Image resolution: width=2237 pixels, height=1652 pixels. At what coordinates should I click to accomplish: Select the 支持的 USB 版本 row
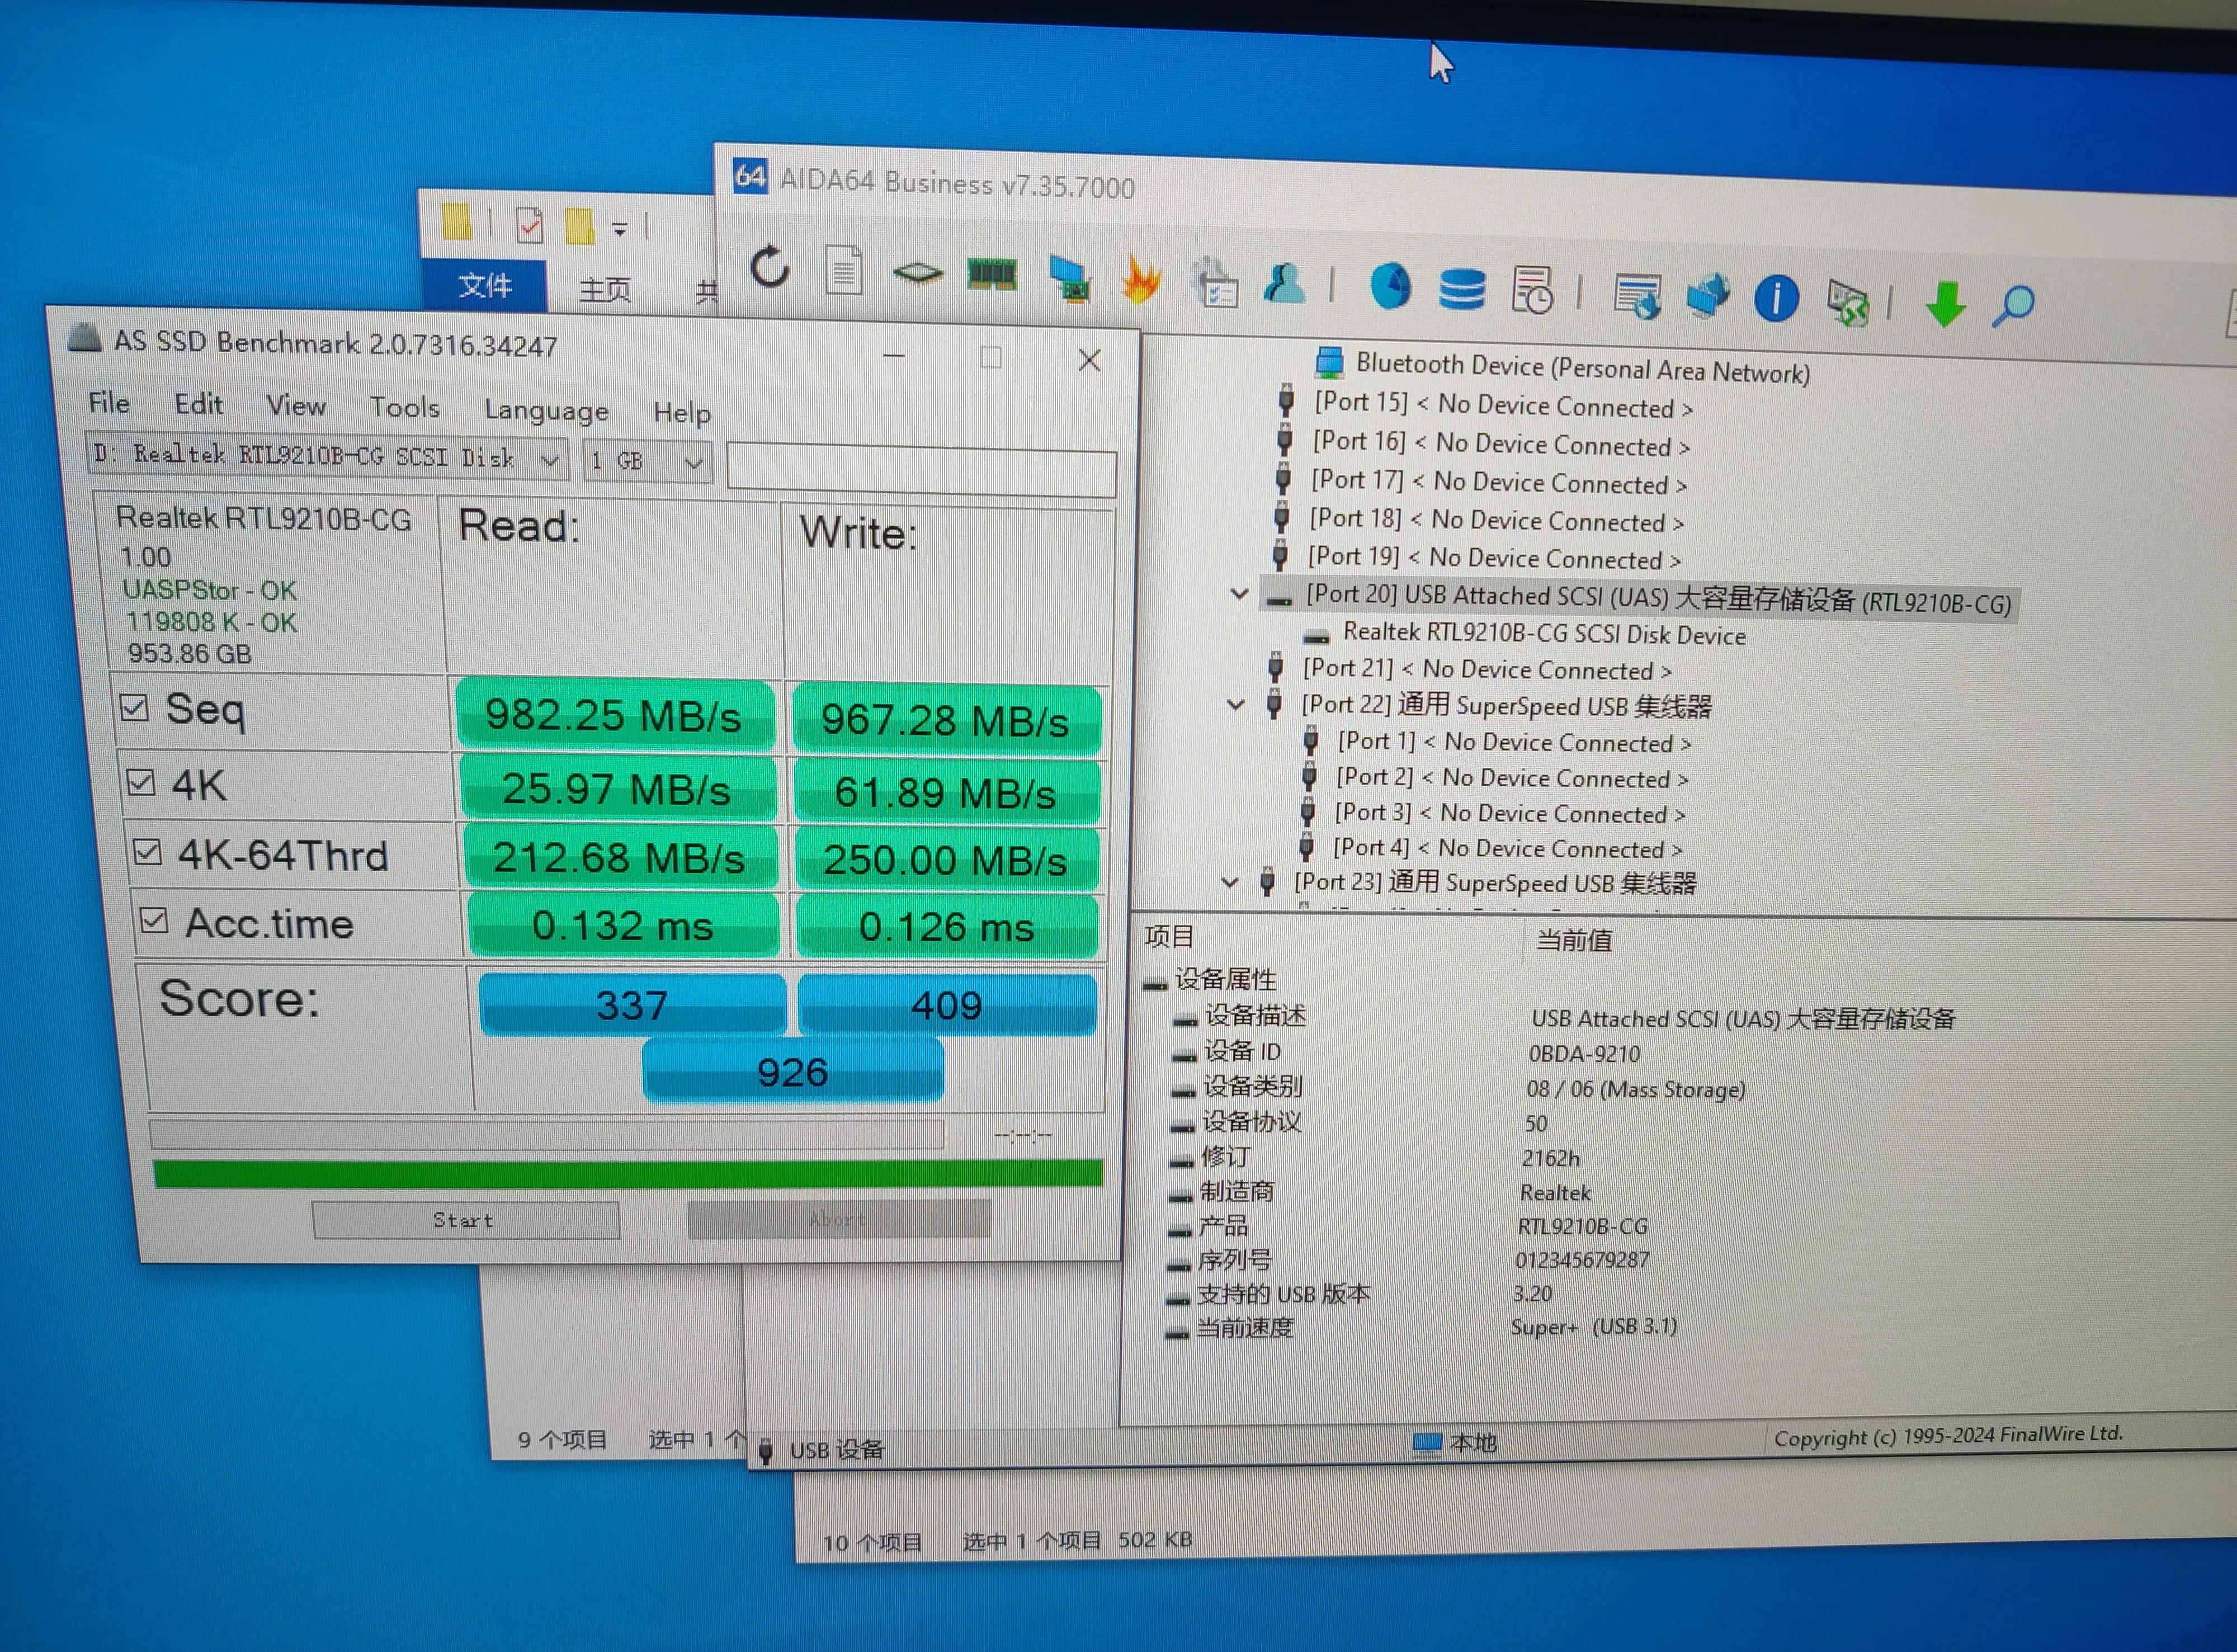pyautogui.click(x=1359, y=1293)
